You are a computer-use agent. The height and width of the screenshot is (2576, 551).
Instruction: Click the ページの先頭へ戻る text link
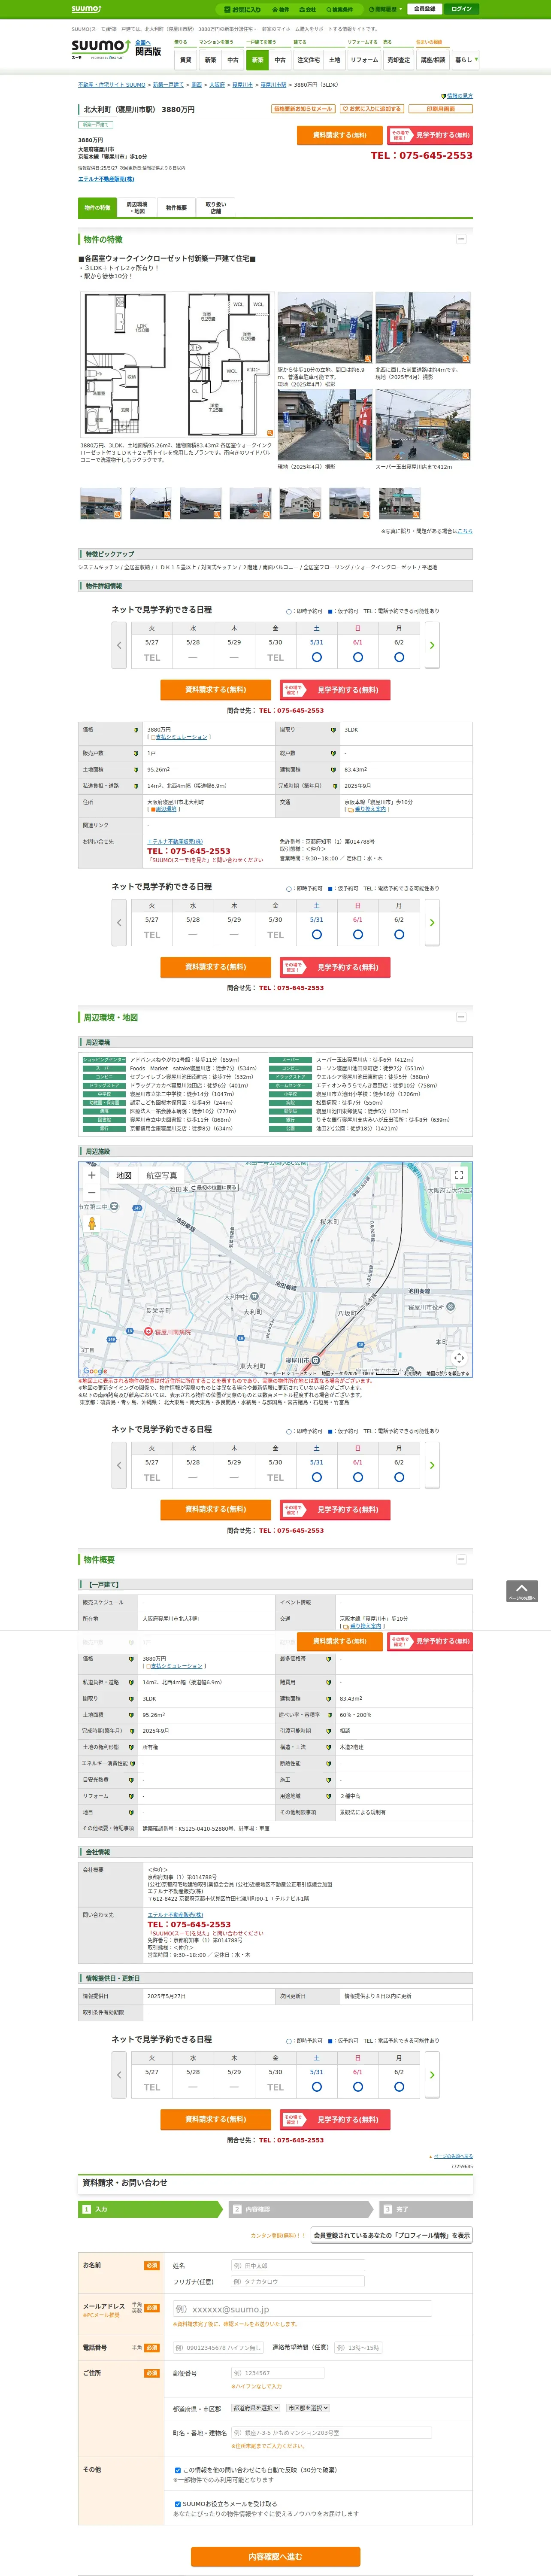pos(453,2156)
